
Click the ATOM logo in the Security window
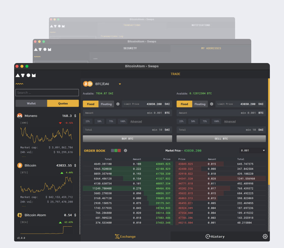coord(42,49)
